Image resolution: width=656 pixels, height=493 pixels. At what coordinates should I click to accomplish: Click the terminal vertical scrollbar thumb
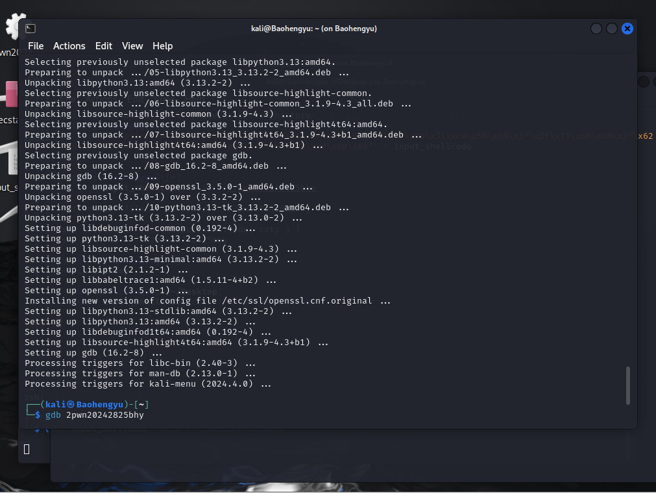[x=627, y=385]
